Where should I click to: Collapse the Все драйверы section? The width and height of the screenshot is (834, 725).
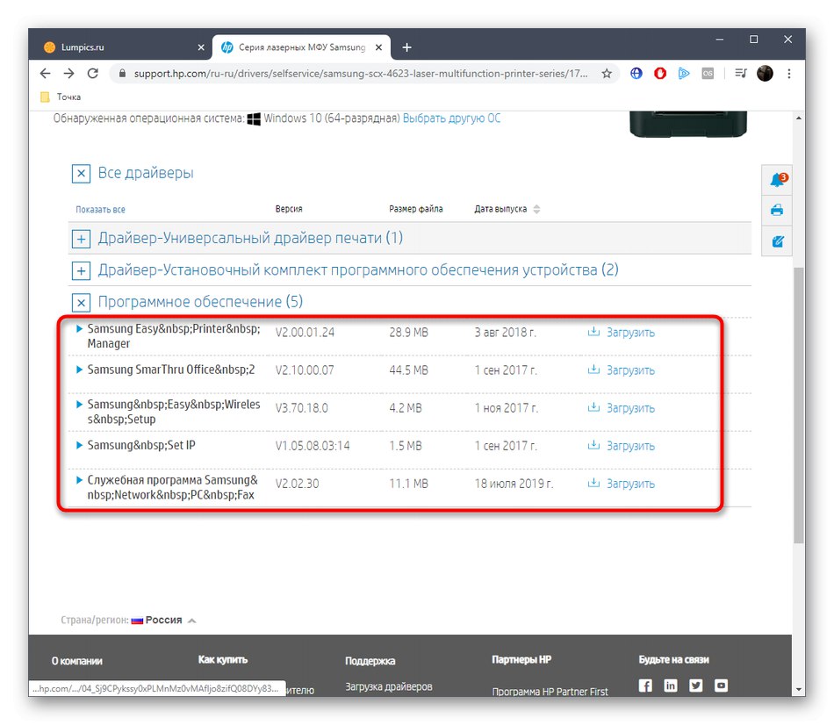(x=81, y=174)
